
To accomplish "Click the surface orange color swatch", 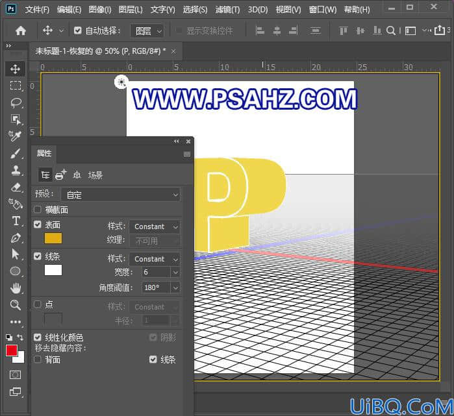I will click(x=53, y=238).
